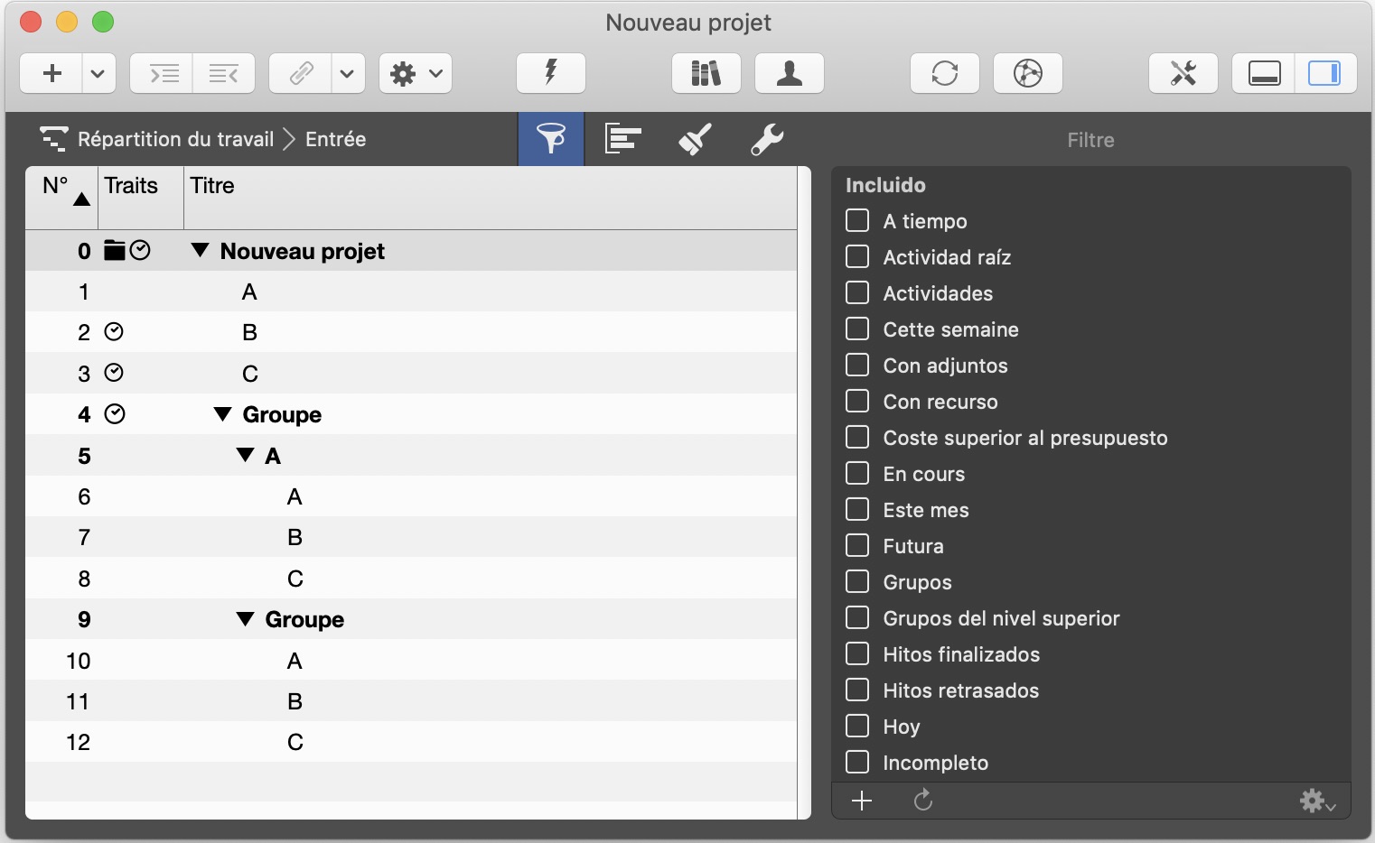Viewport: 1375px width, 843px height.
Task: Click the crossed tools toolbar icon
Action: pos(1183,73)
